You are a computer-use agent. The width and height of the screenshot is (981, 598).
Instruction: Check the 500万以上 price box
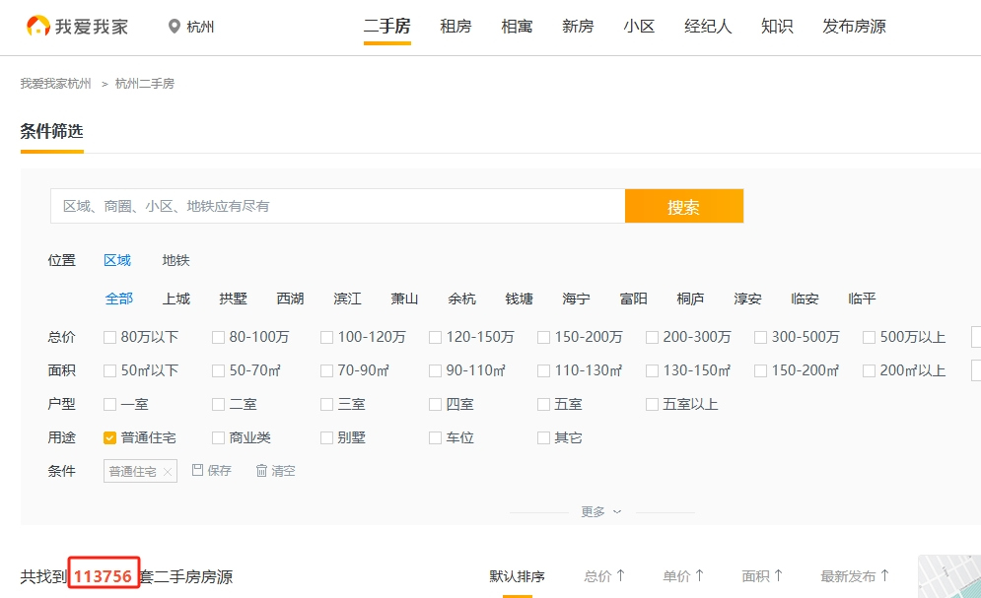click(869, 338)
